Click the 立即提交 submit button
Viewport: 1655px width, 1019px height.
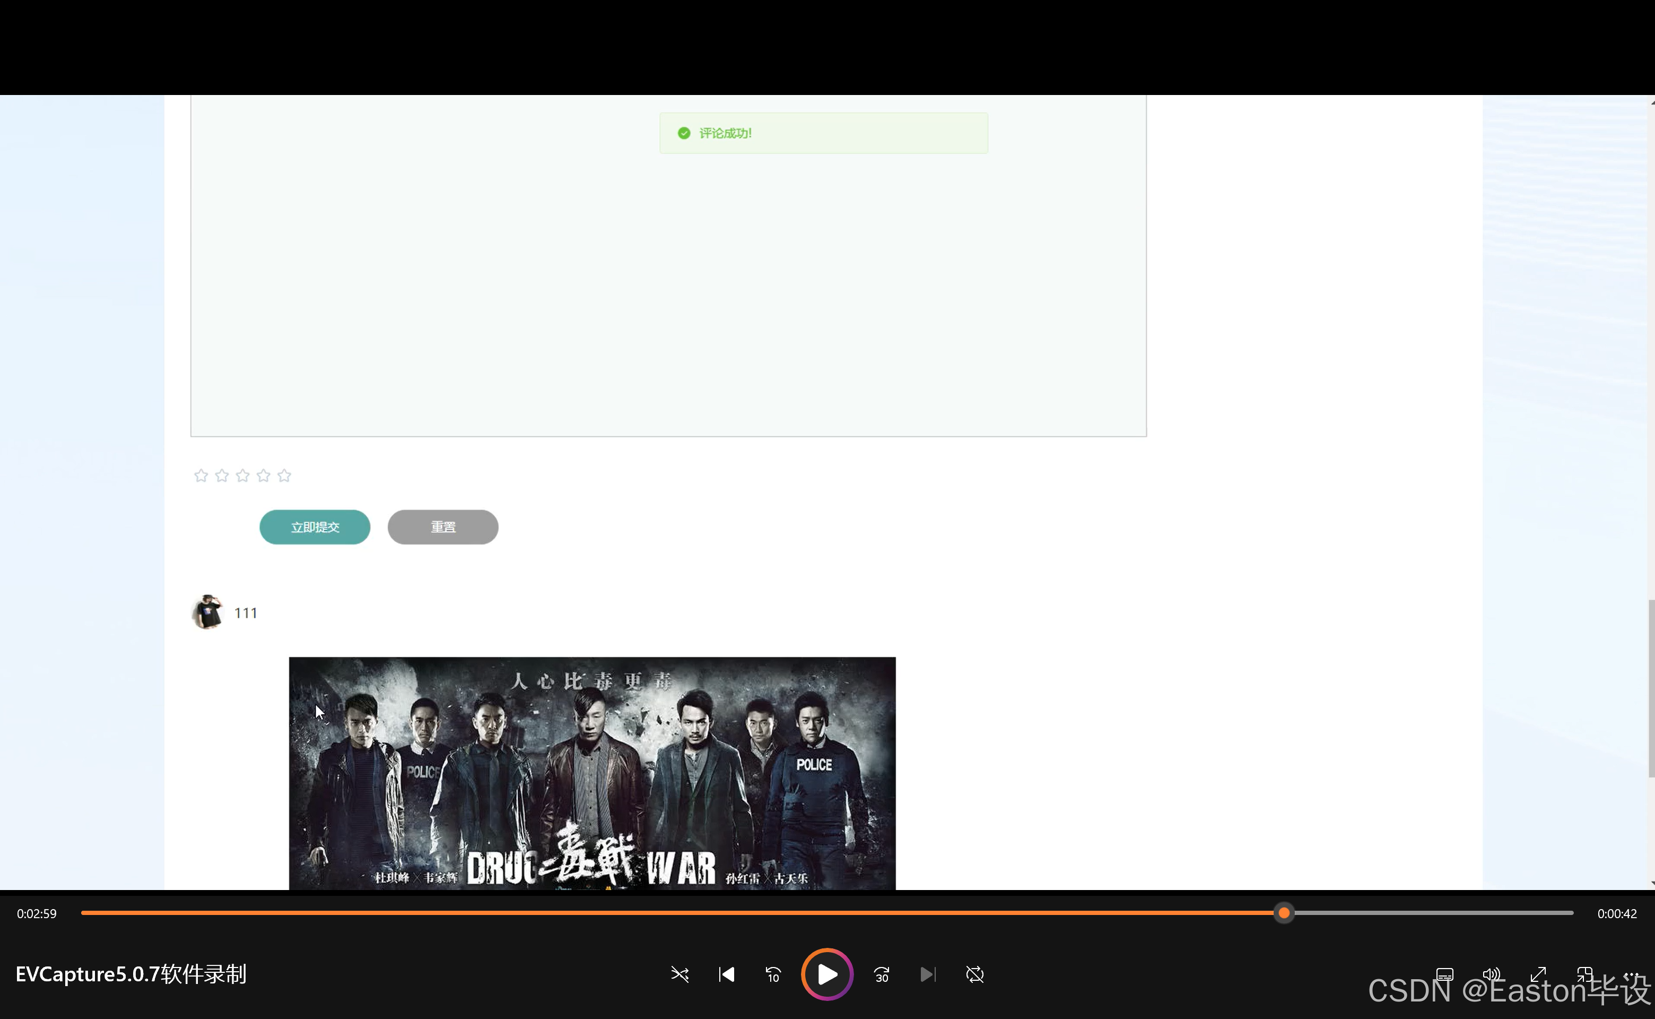coord(315,527)
